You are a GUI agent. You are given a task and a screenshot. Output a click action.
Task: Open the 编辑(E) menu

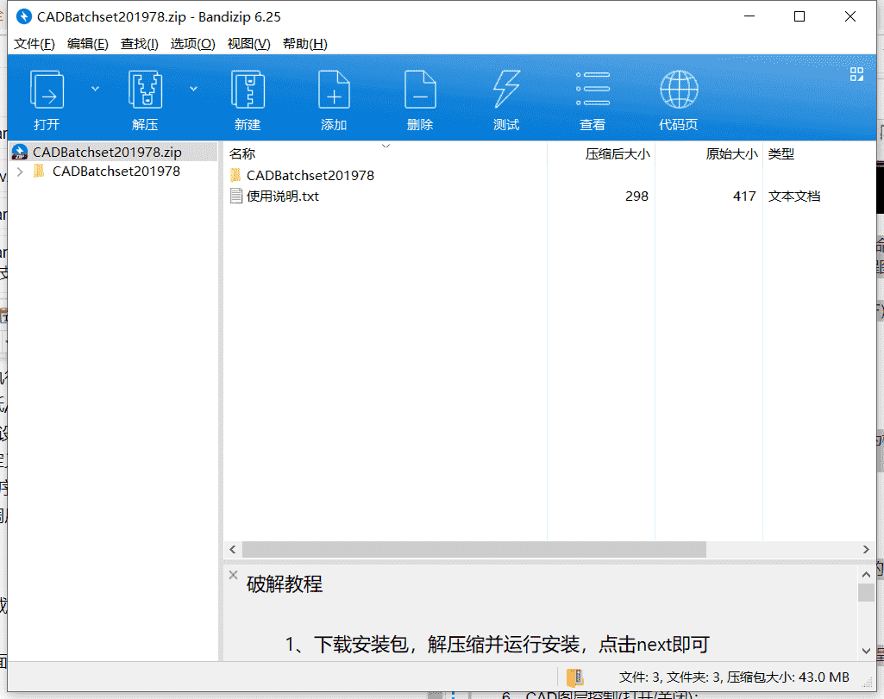pos(87,44)
